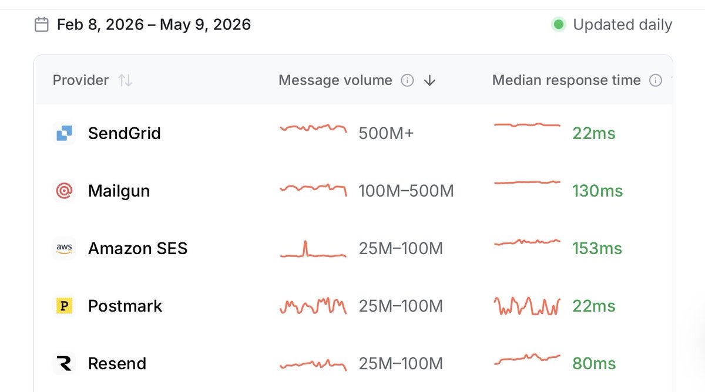Click Amazon SES response time sparkline
Viewport: 705px width, 392px height.
[527, 242]
